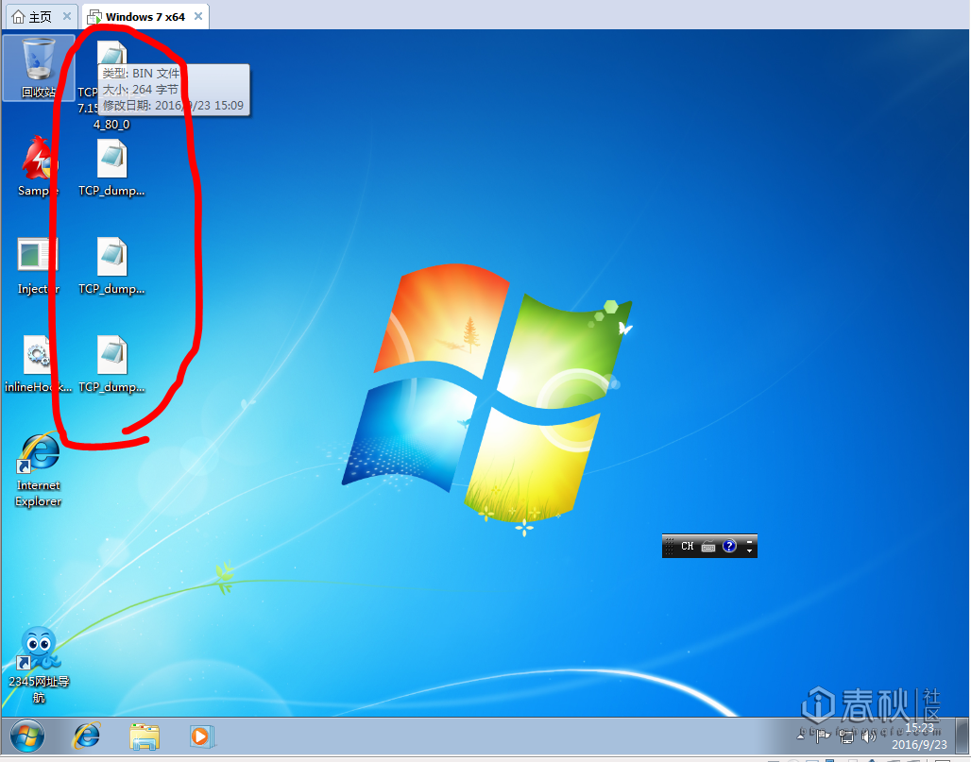Switch to the Windows 7 x64 tab
Image resolution: width=971 pixels, height=762 pixels.
point(145,17)
